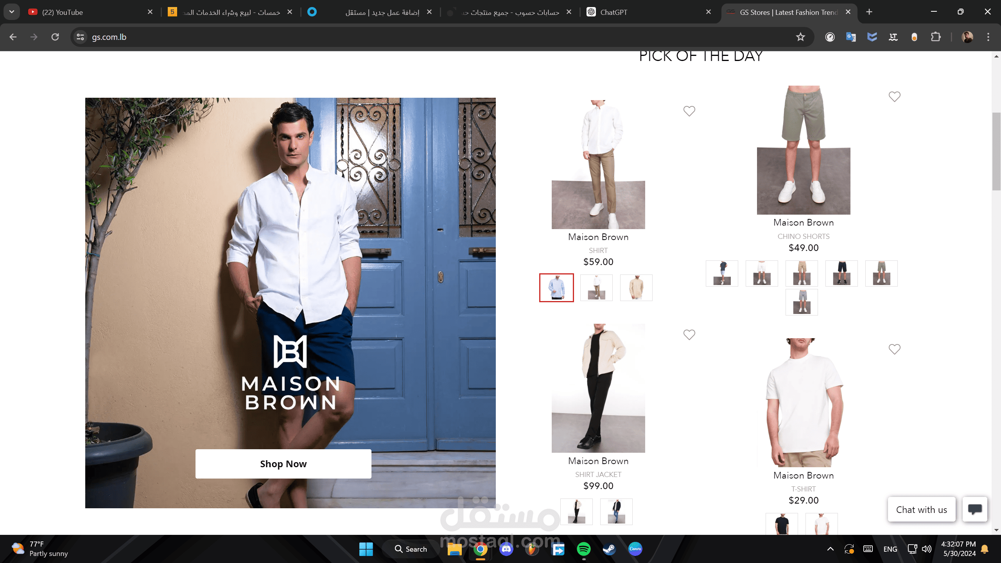The image size is (1001, 563).
Task: Open the live chat bubble icon
Action: click(975, 509)
